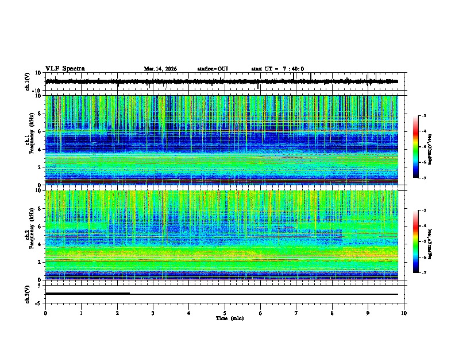Click the "ch.3(V)" axis label
This screenshot has height=351, width=455.
[x=28, y=295]
